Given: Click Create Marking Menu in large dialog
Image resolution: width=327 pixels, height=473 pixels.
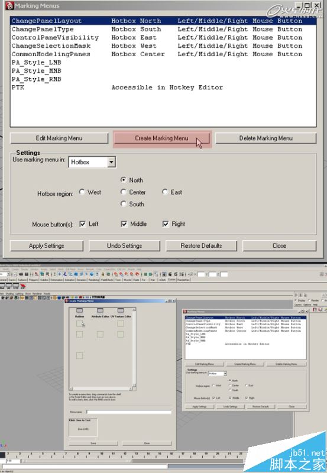Looking at the screenshot, I should click(x=161, y=138).
